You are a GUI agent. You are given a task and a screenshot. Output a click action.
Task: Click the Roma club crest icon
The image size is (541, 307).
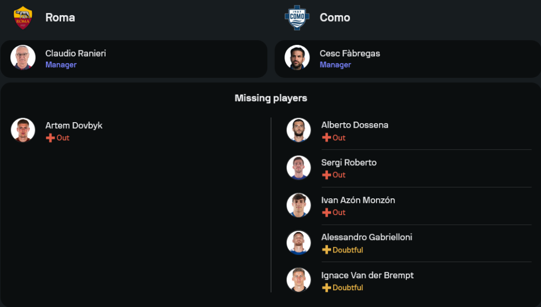23,17
